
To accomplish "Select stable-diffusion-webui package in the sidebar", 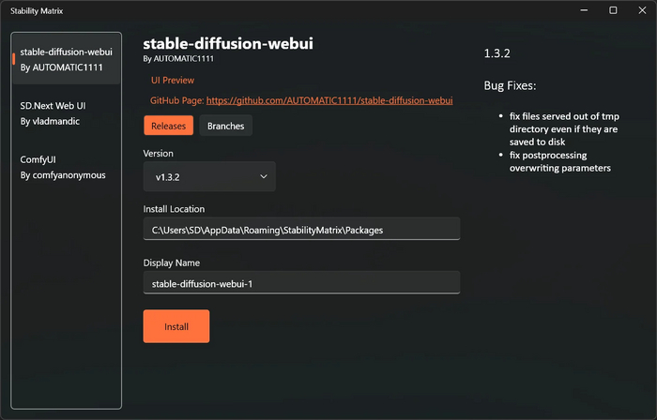I will click(x=66, y=58).
